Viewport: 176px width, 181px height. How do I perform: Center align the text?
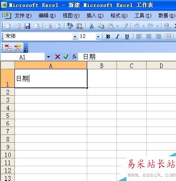click(149, 37)
